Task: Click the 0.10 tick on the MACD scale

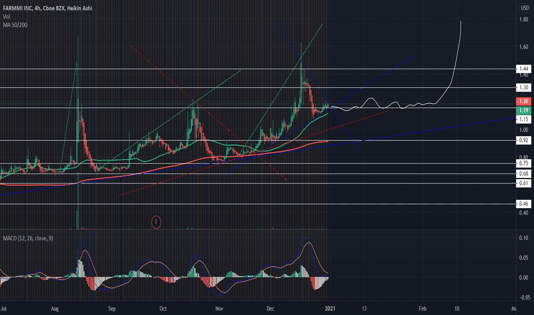Action: (x=524, y=238)
